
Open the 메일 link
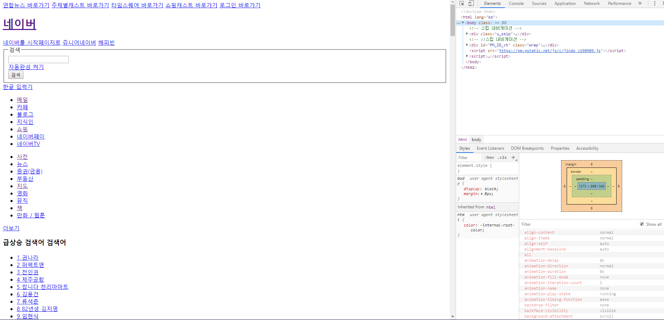click(x=22, y=100)
